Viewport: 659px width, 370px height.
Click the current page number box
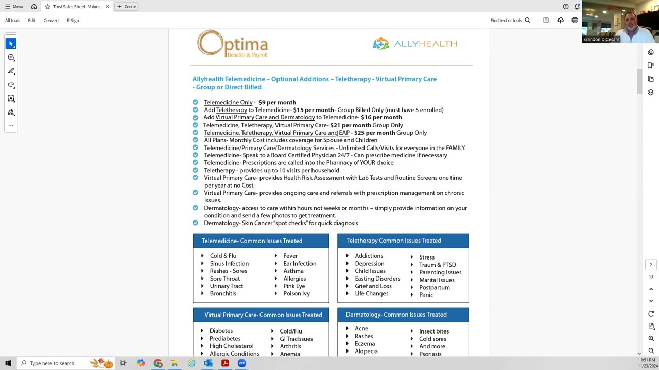(651, 265)
